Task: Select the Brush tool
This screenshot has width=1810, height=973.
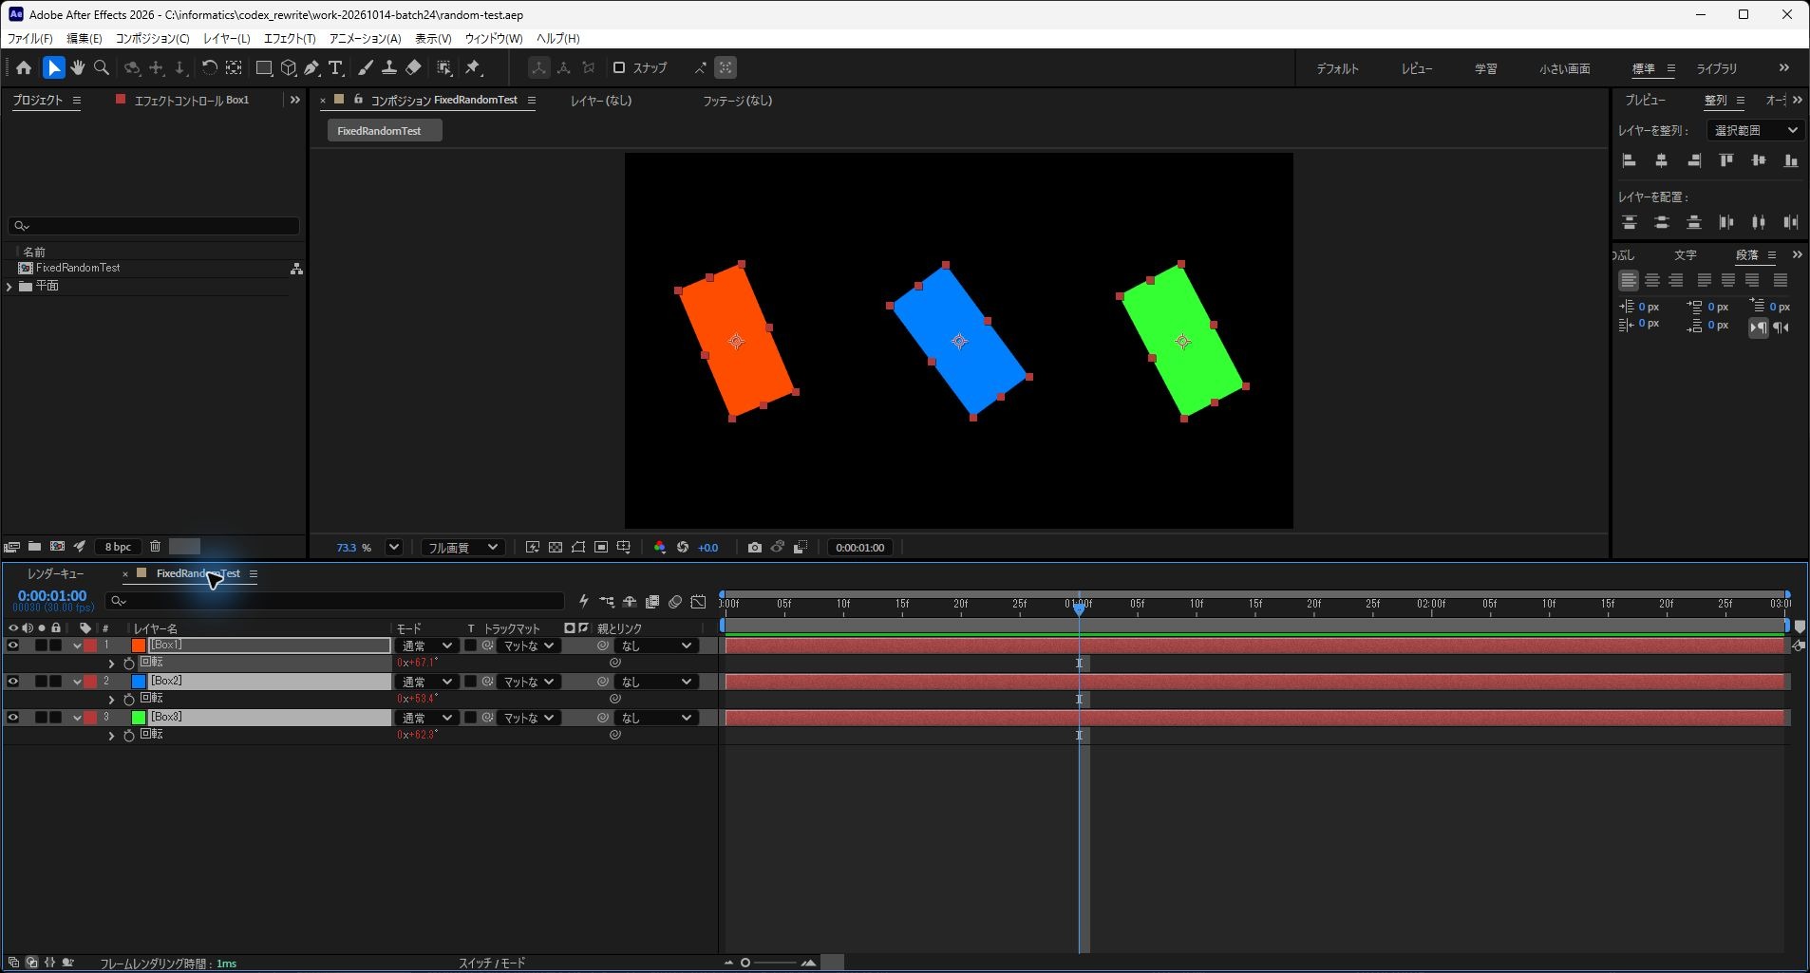Action: [366, 67]
